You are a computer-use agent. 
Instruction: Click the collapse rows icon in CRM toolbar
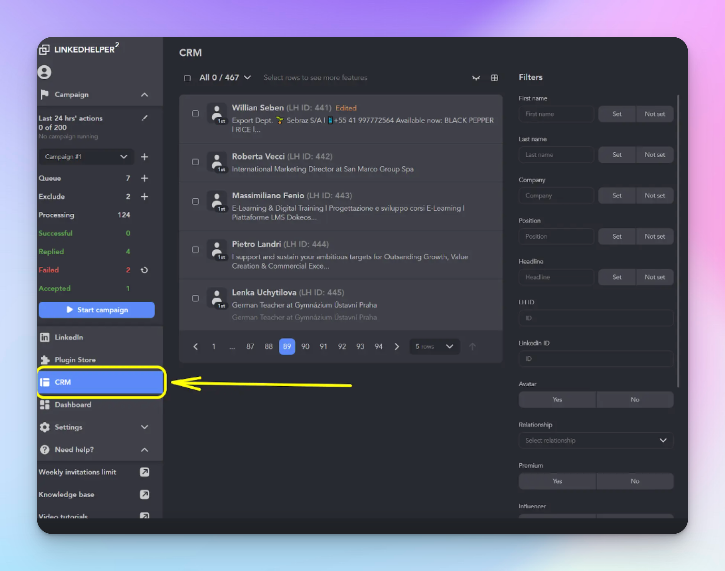476,78
